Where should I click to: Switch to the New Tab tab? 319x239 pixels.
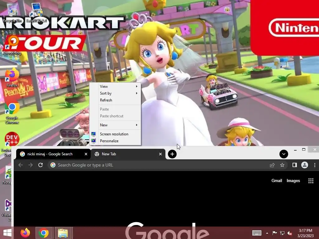click(128, 154)
